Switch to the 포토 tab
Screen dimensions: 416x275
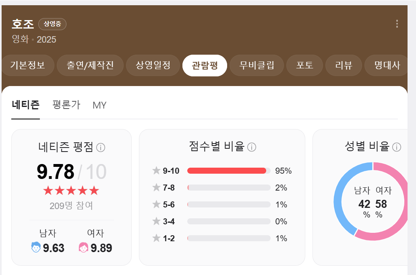305,65
